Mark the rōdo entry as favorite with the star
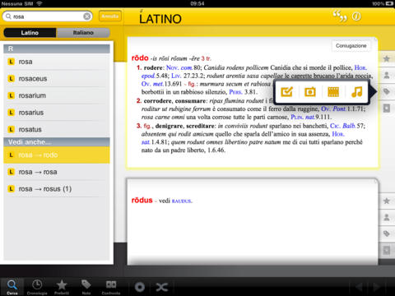 (387, 58)
